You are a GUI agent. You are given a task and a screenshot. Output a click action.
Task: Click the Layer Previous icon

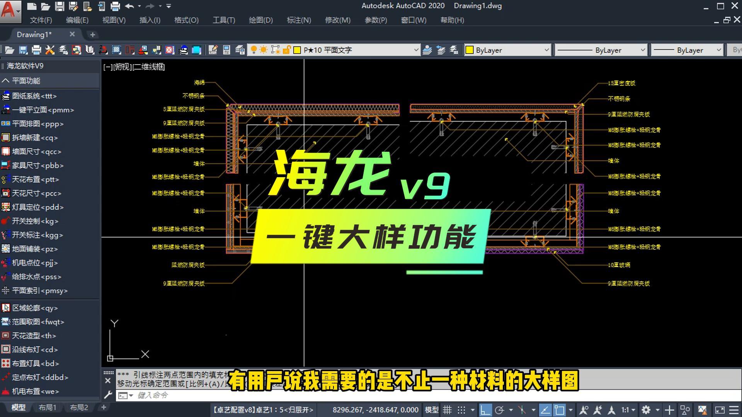point(441,50)
